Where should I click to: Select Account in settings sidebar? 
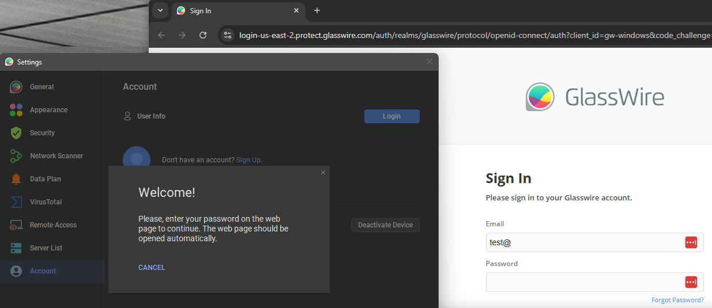coord(43,271)
